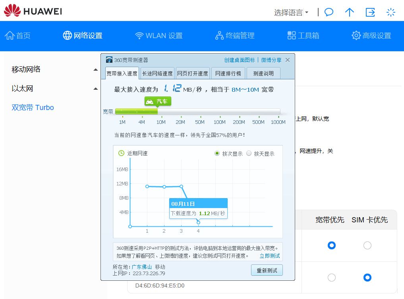Click the loading spinner icon in header
Screen dimensions: 404x299
(390, 12)
